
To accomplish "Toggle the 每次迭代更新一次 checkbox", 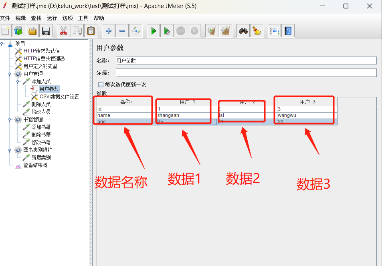I will coord(101,85).
